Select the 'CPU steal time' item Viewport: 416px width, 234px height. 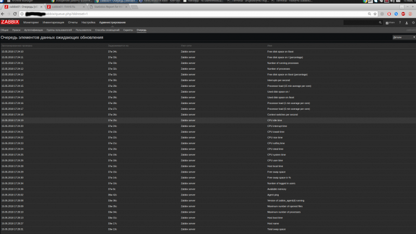(275, 149)
